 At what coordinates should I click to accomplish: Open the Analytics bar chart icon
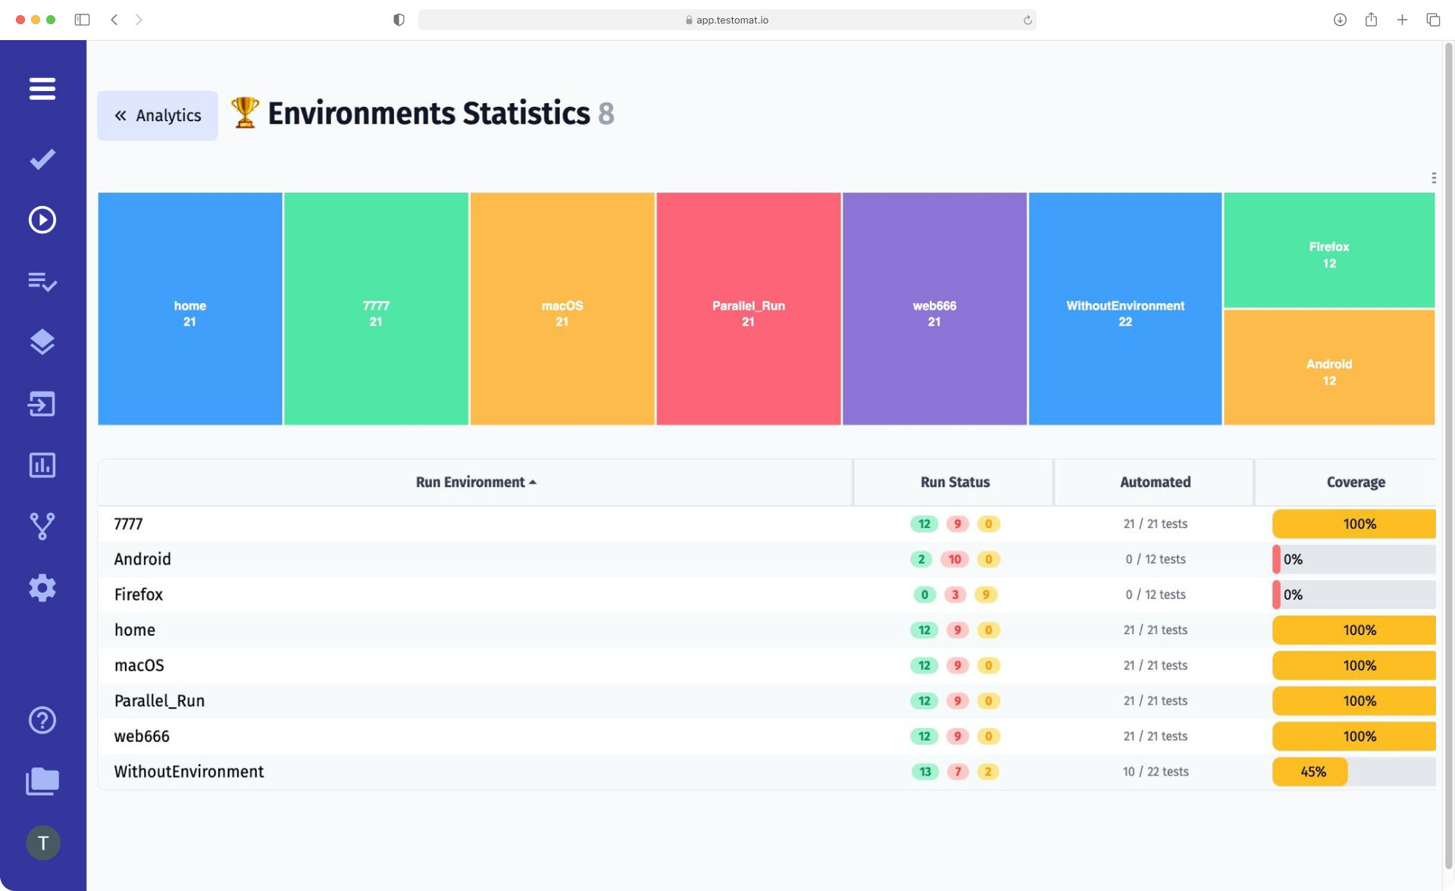(x=42, y=465)
